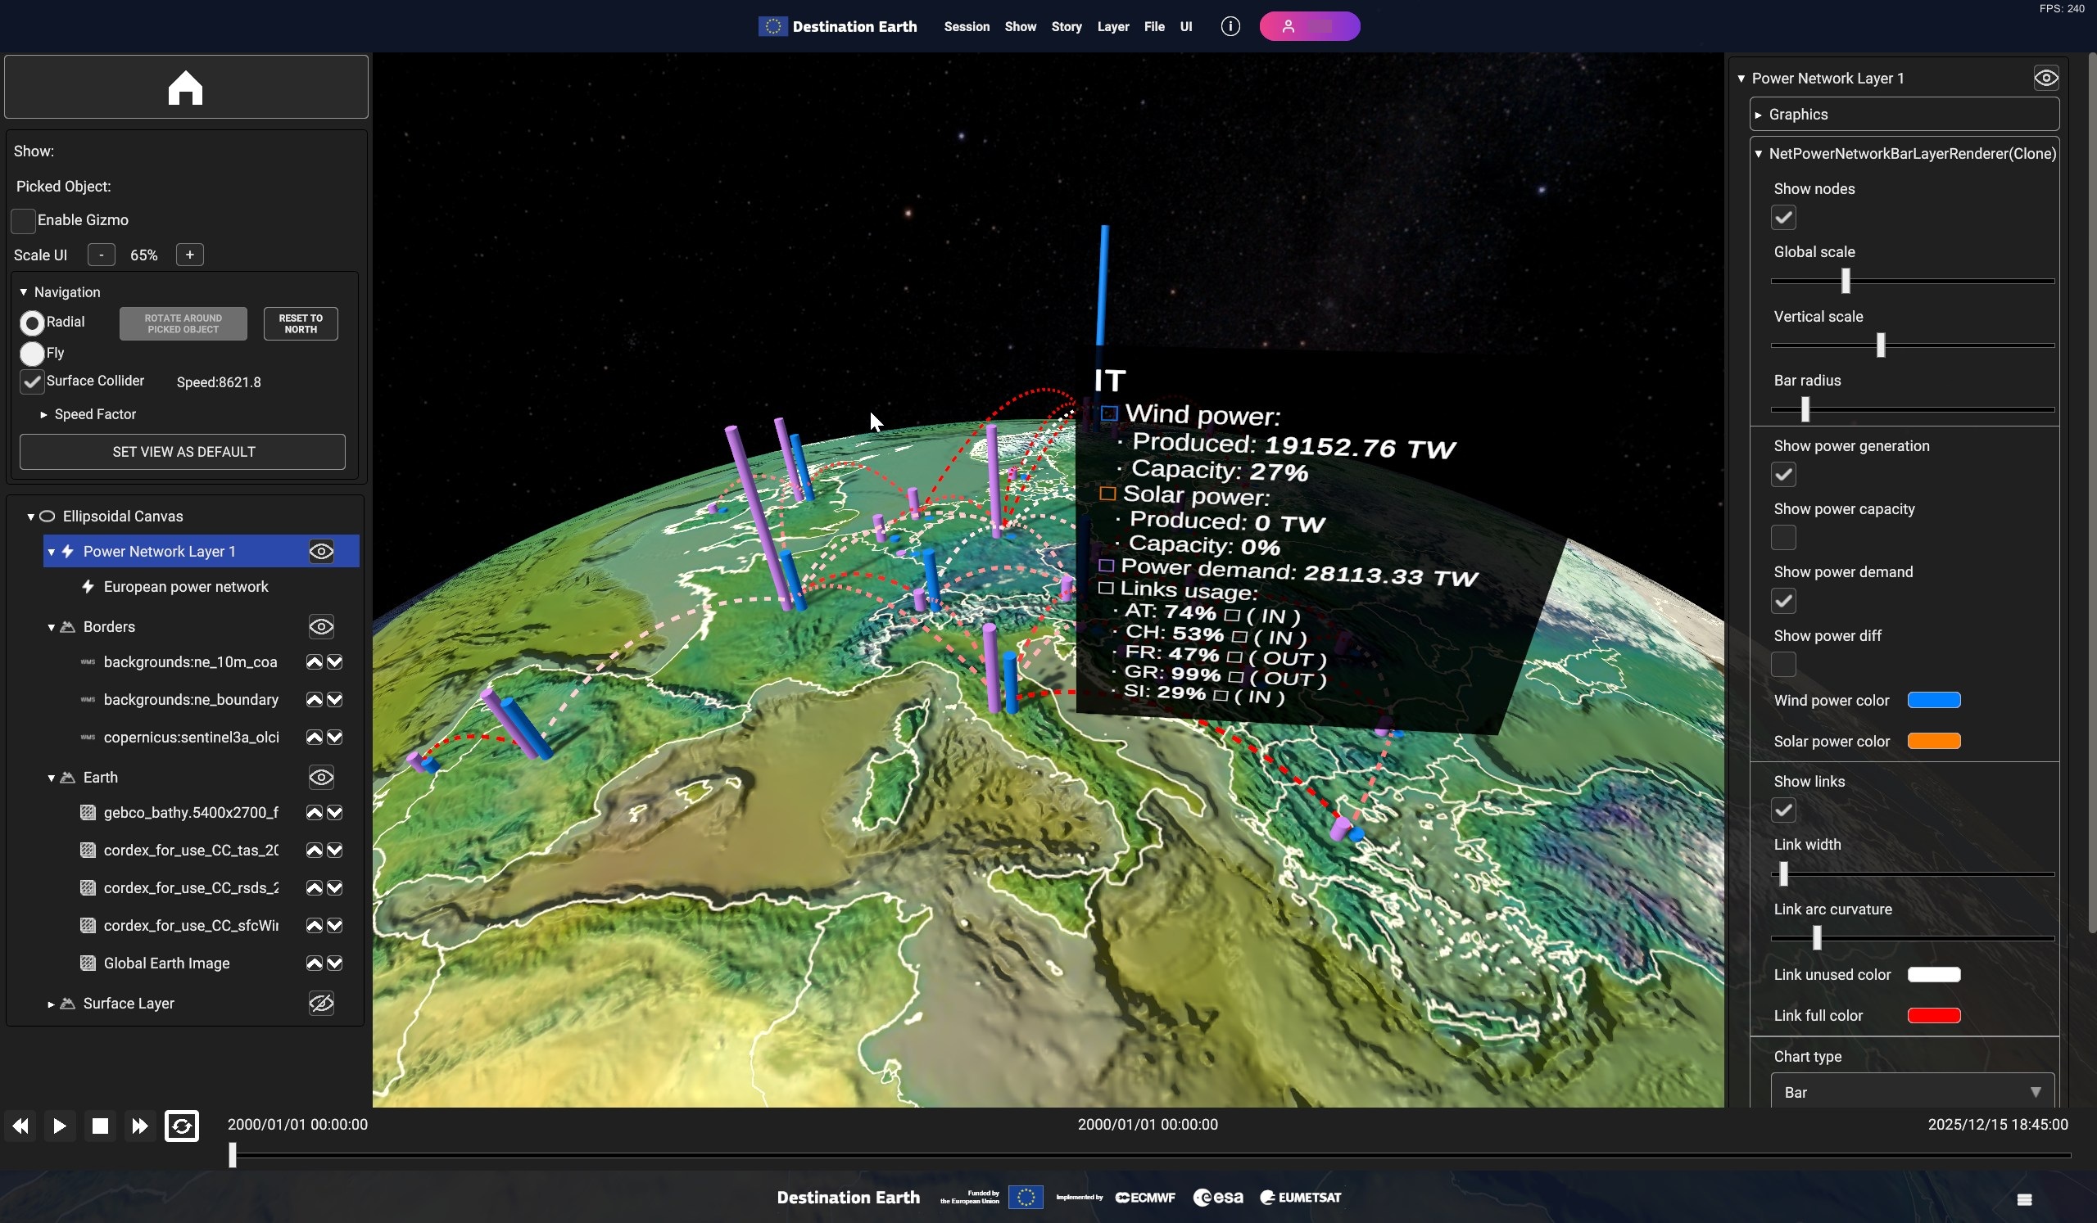2097x1223 pixels.
Task: Open hamburger menu at bottom right
Action: pos(2025,1199)
